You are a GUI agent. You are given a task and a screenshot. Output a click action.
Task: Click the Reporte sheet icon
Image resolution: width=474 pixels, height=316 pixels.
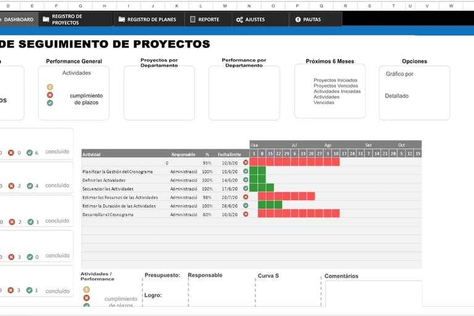tap(193, 19)
